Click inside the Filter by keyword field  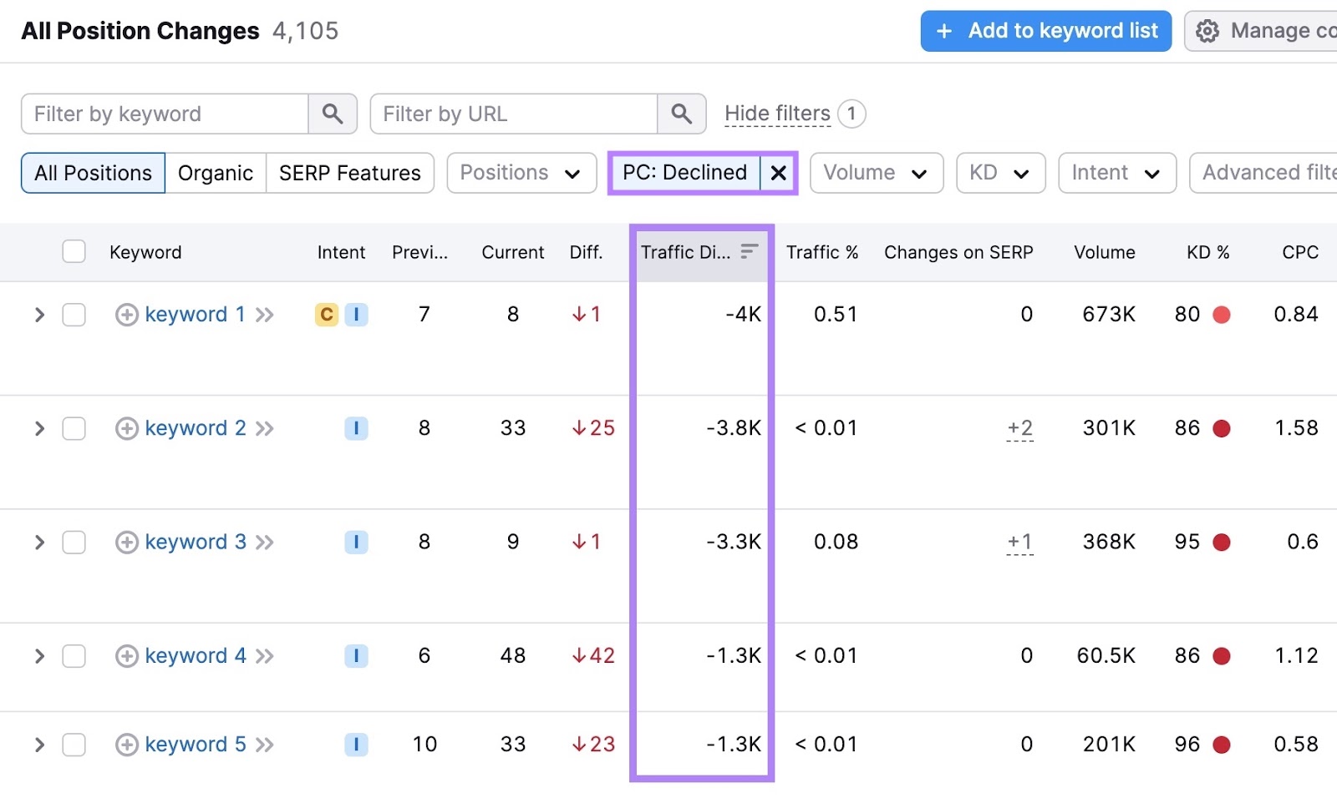[x=165, y=114]
